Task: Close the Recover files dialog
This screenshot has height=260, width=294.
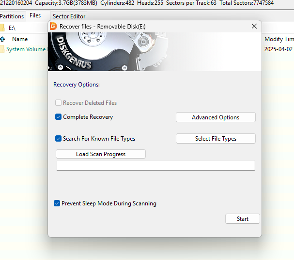Action: click(x=254, y=26)
